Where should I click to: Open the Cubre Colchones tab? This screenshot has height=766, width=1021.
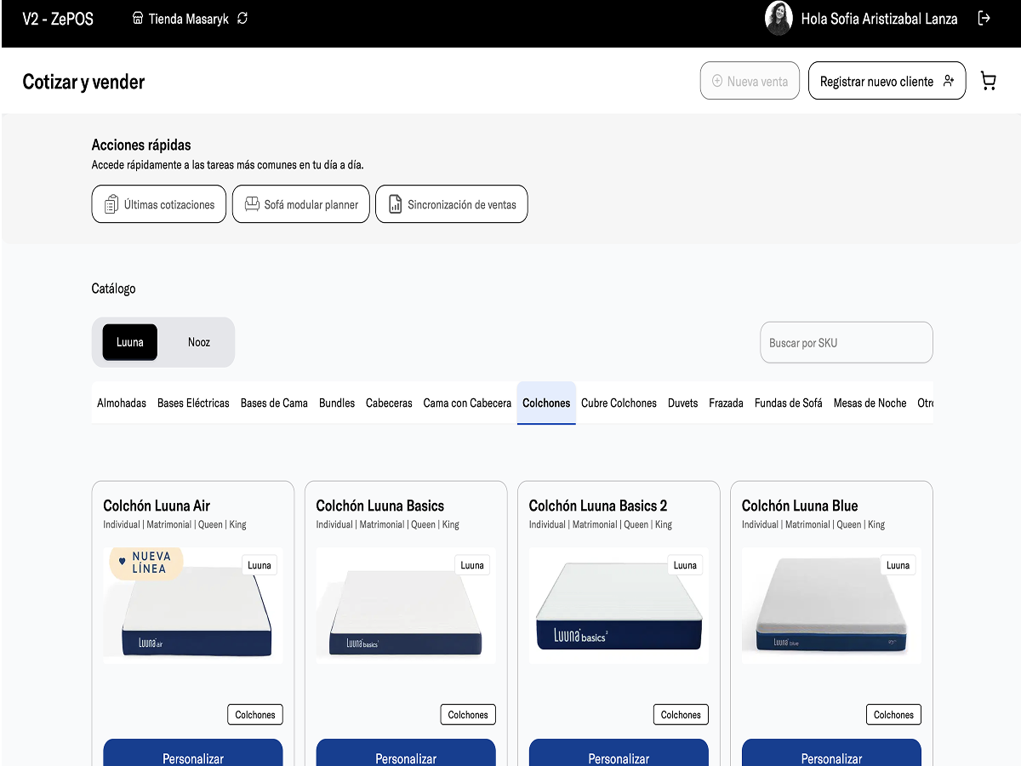click(x=619, y=403)
